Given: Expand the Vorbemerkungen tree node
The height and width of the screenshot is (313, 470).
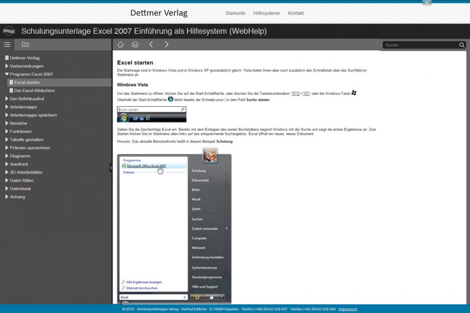Looking at the screenshot, I should tap(7, 66).
